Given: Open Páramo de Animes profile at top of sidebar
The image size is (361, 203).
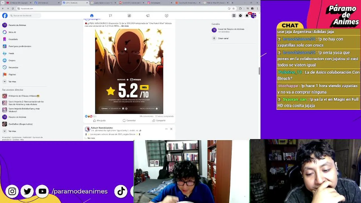Looking at the screenshot, I should point(14,25).
